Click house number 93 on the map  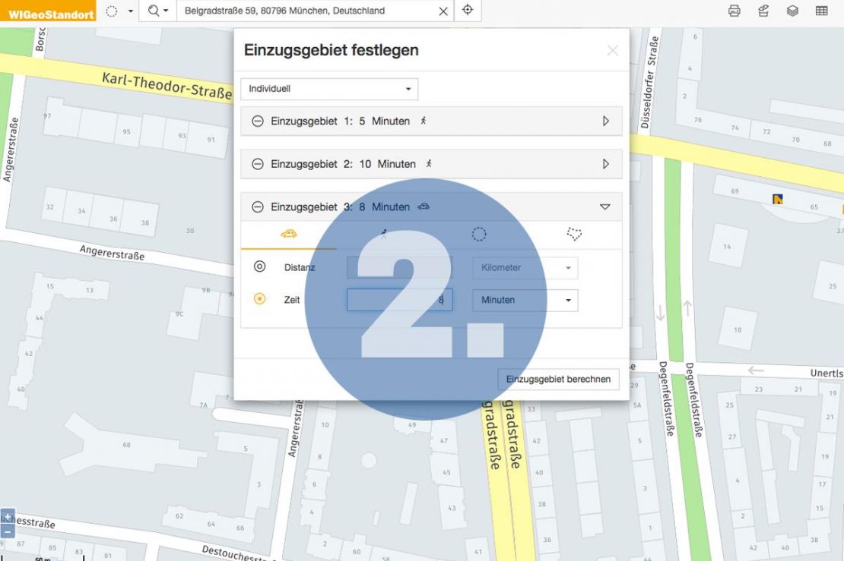tap(182, 136)
